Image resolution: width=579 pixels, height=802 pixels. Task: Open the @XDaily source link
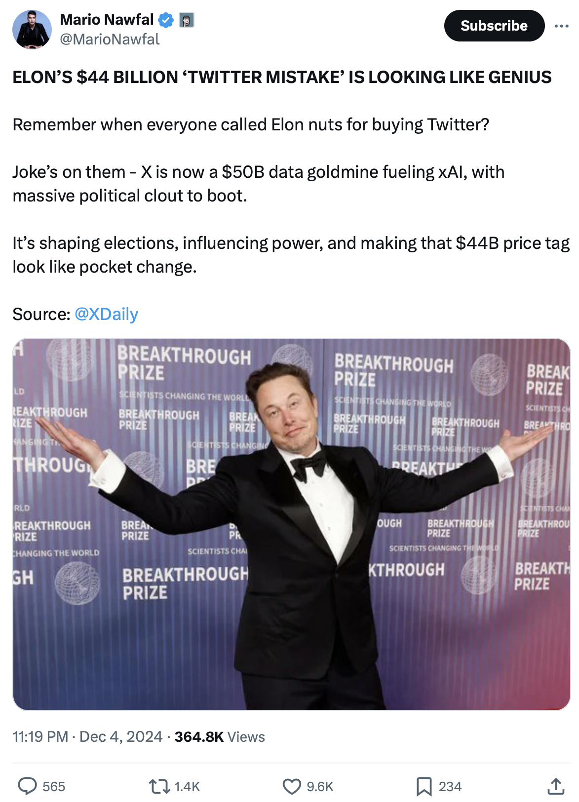106,314
